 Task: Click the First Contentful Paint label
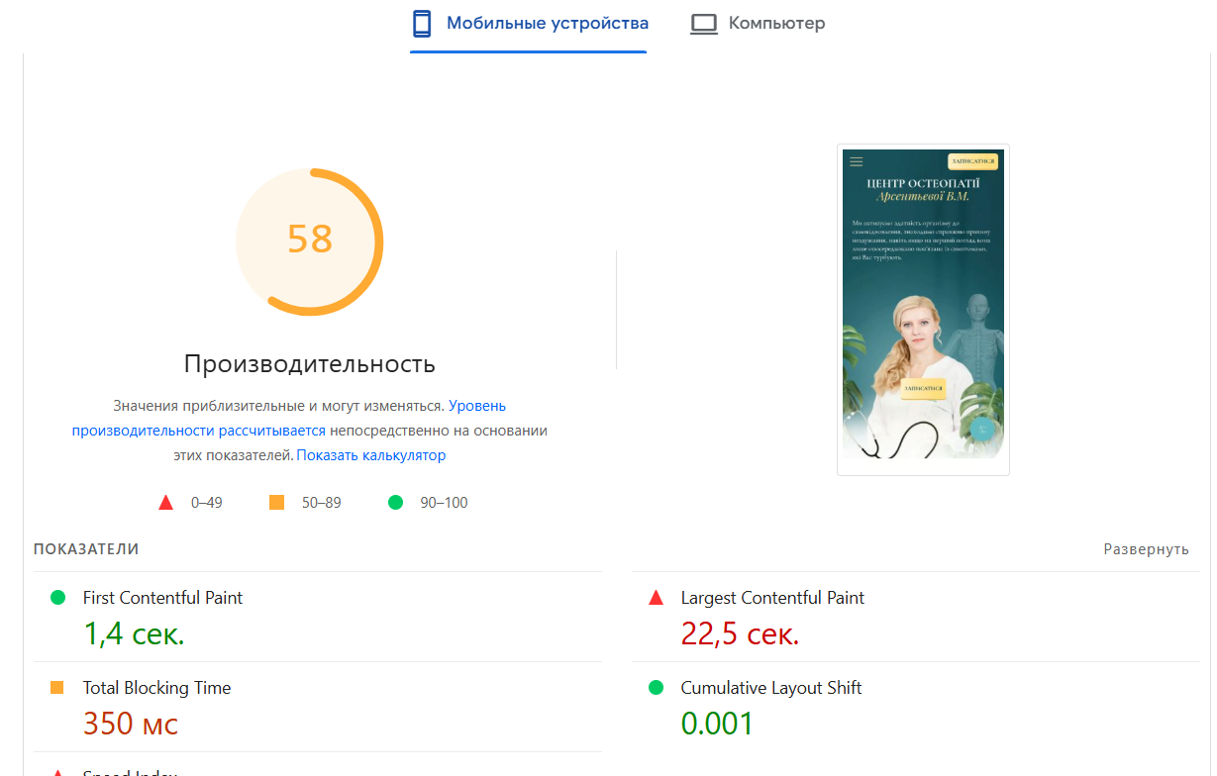coord(162,598)
